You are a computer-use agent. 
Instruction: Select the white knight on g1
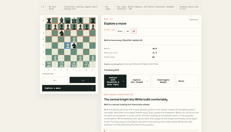click(x=86, y=64)
